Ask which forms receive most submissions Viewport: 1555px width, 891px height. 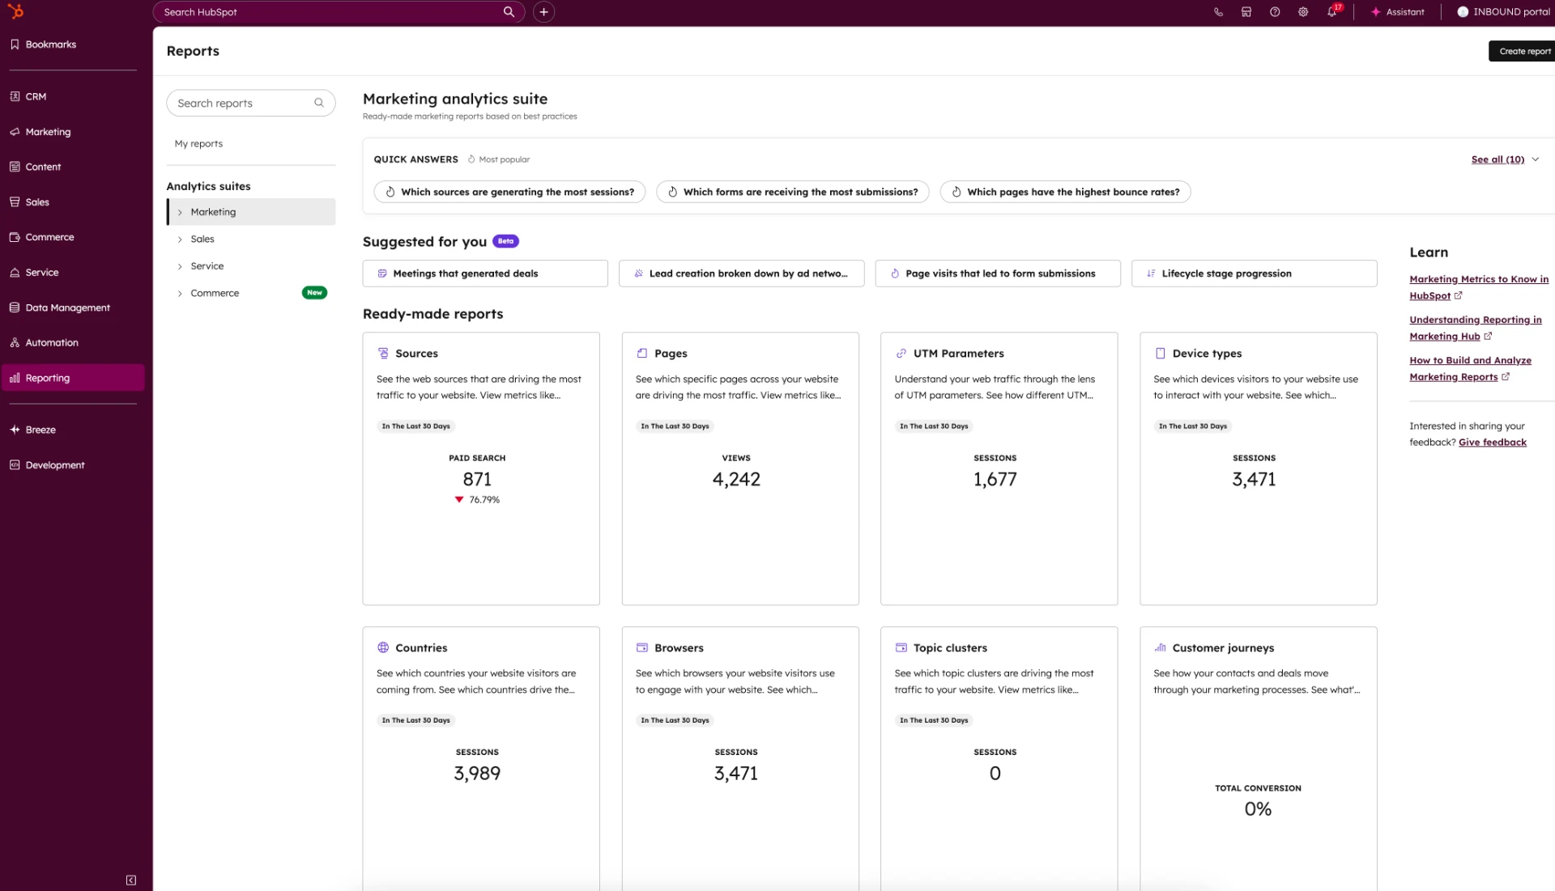792,192
